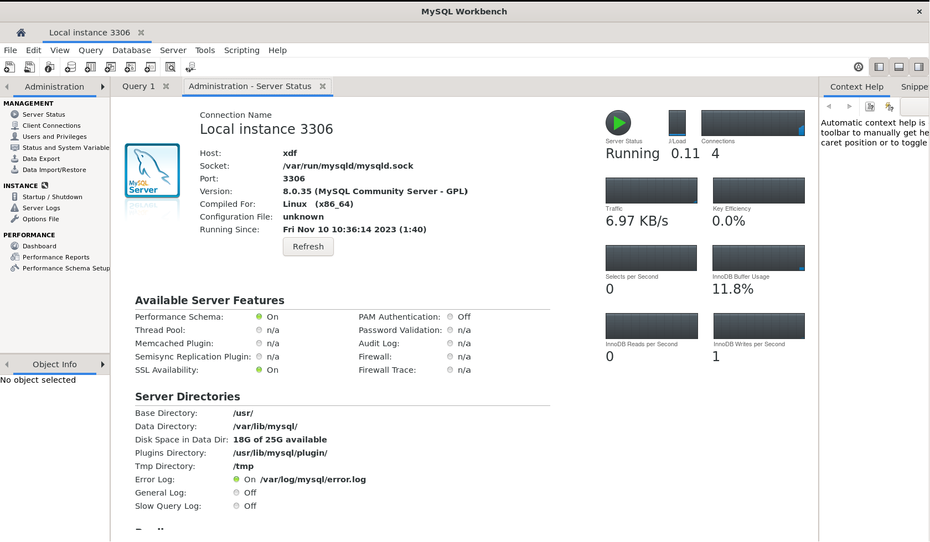Image resolution: width=930 pixels, height=542 pixels.
Task: Reconnect to DBMS icon
Action: pos(190,67)
